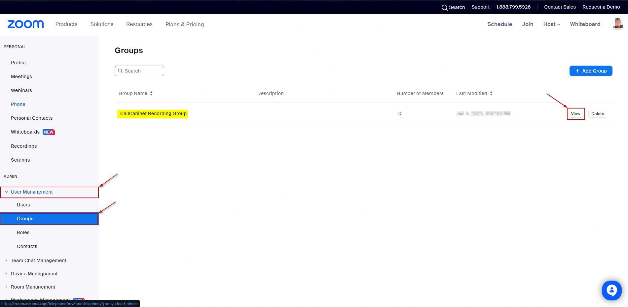Open the Resources menu
Screen dimensions: 628x307
pos(139,24)
